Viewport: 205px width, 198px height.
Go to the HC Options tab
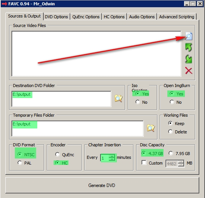click(114, 17)
